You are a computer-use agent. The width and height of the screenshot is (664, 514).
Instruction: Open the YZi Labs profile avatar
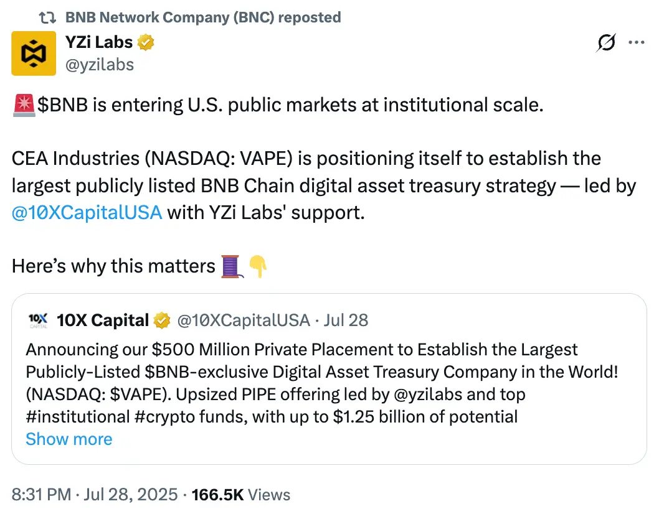pos(34,53)
